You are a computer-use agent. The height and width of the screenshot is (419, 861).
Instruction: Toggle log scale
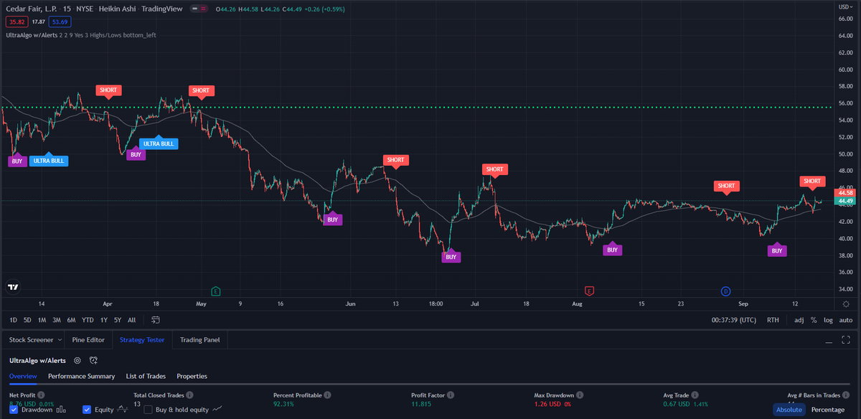pyautogui.click(x=829, y=320)
